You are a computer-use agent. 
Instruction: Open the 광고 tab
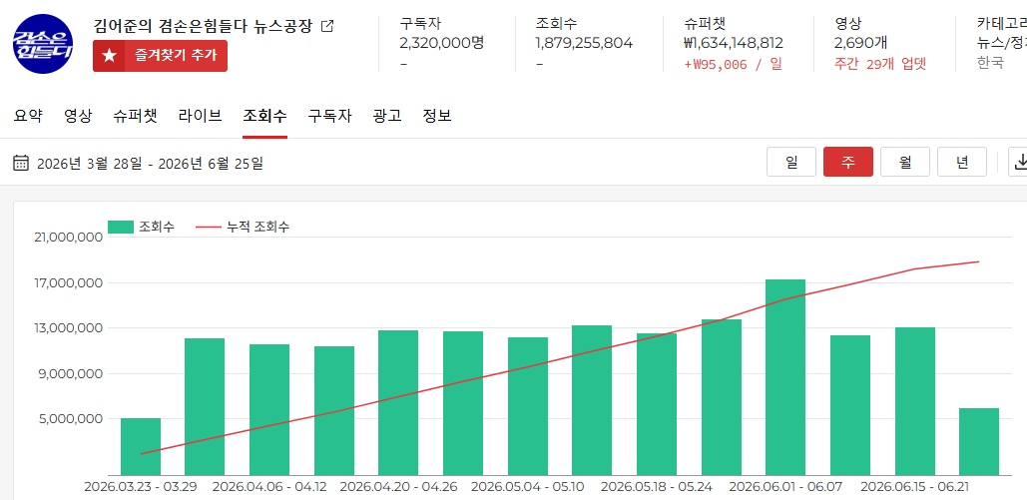[x=387, y=116]
